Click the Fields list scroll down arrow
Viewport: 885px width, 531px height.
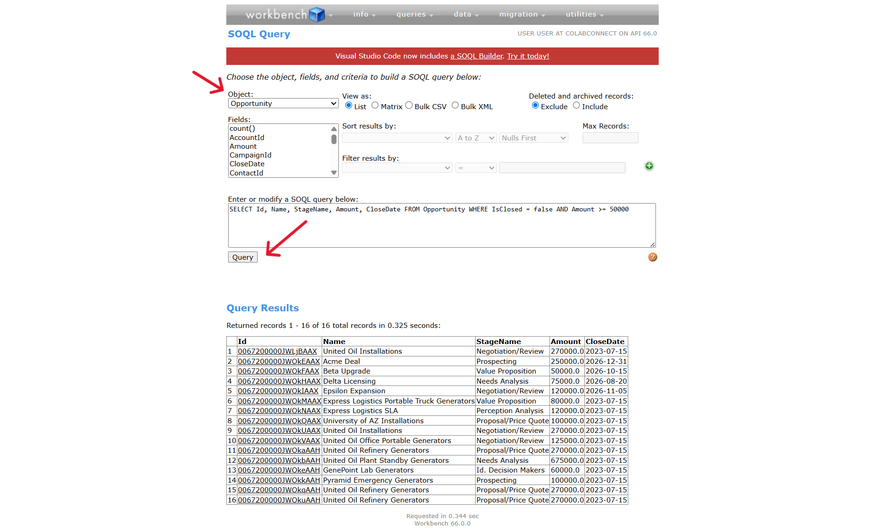(334, 173)
